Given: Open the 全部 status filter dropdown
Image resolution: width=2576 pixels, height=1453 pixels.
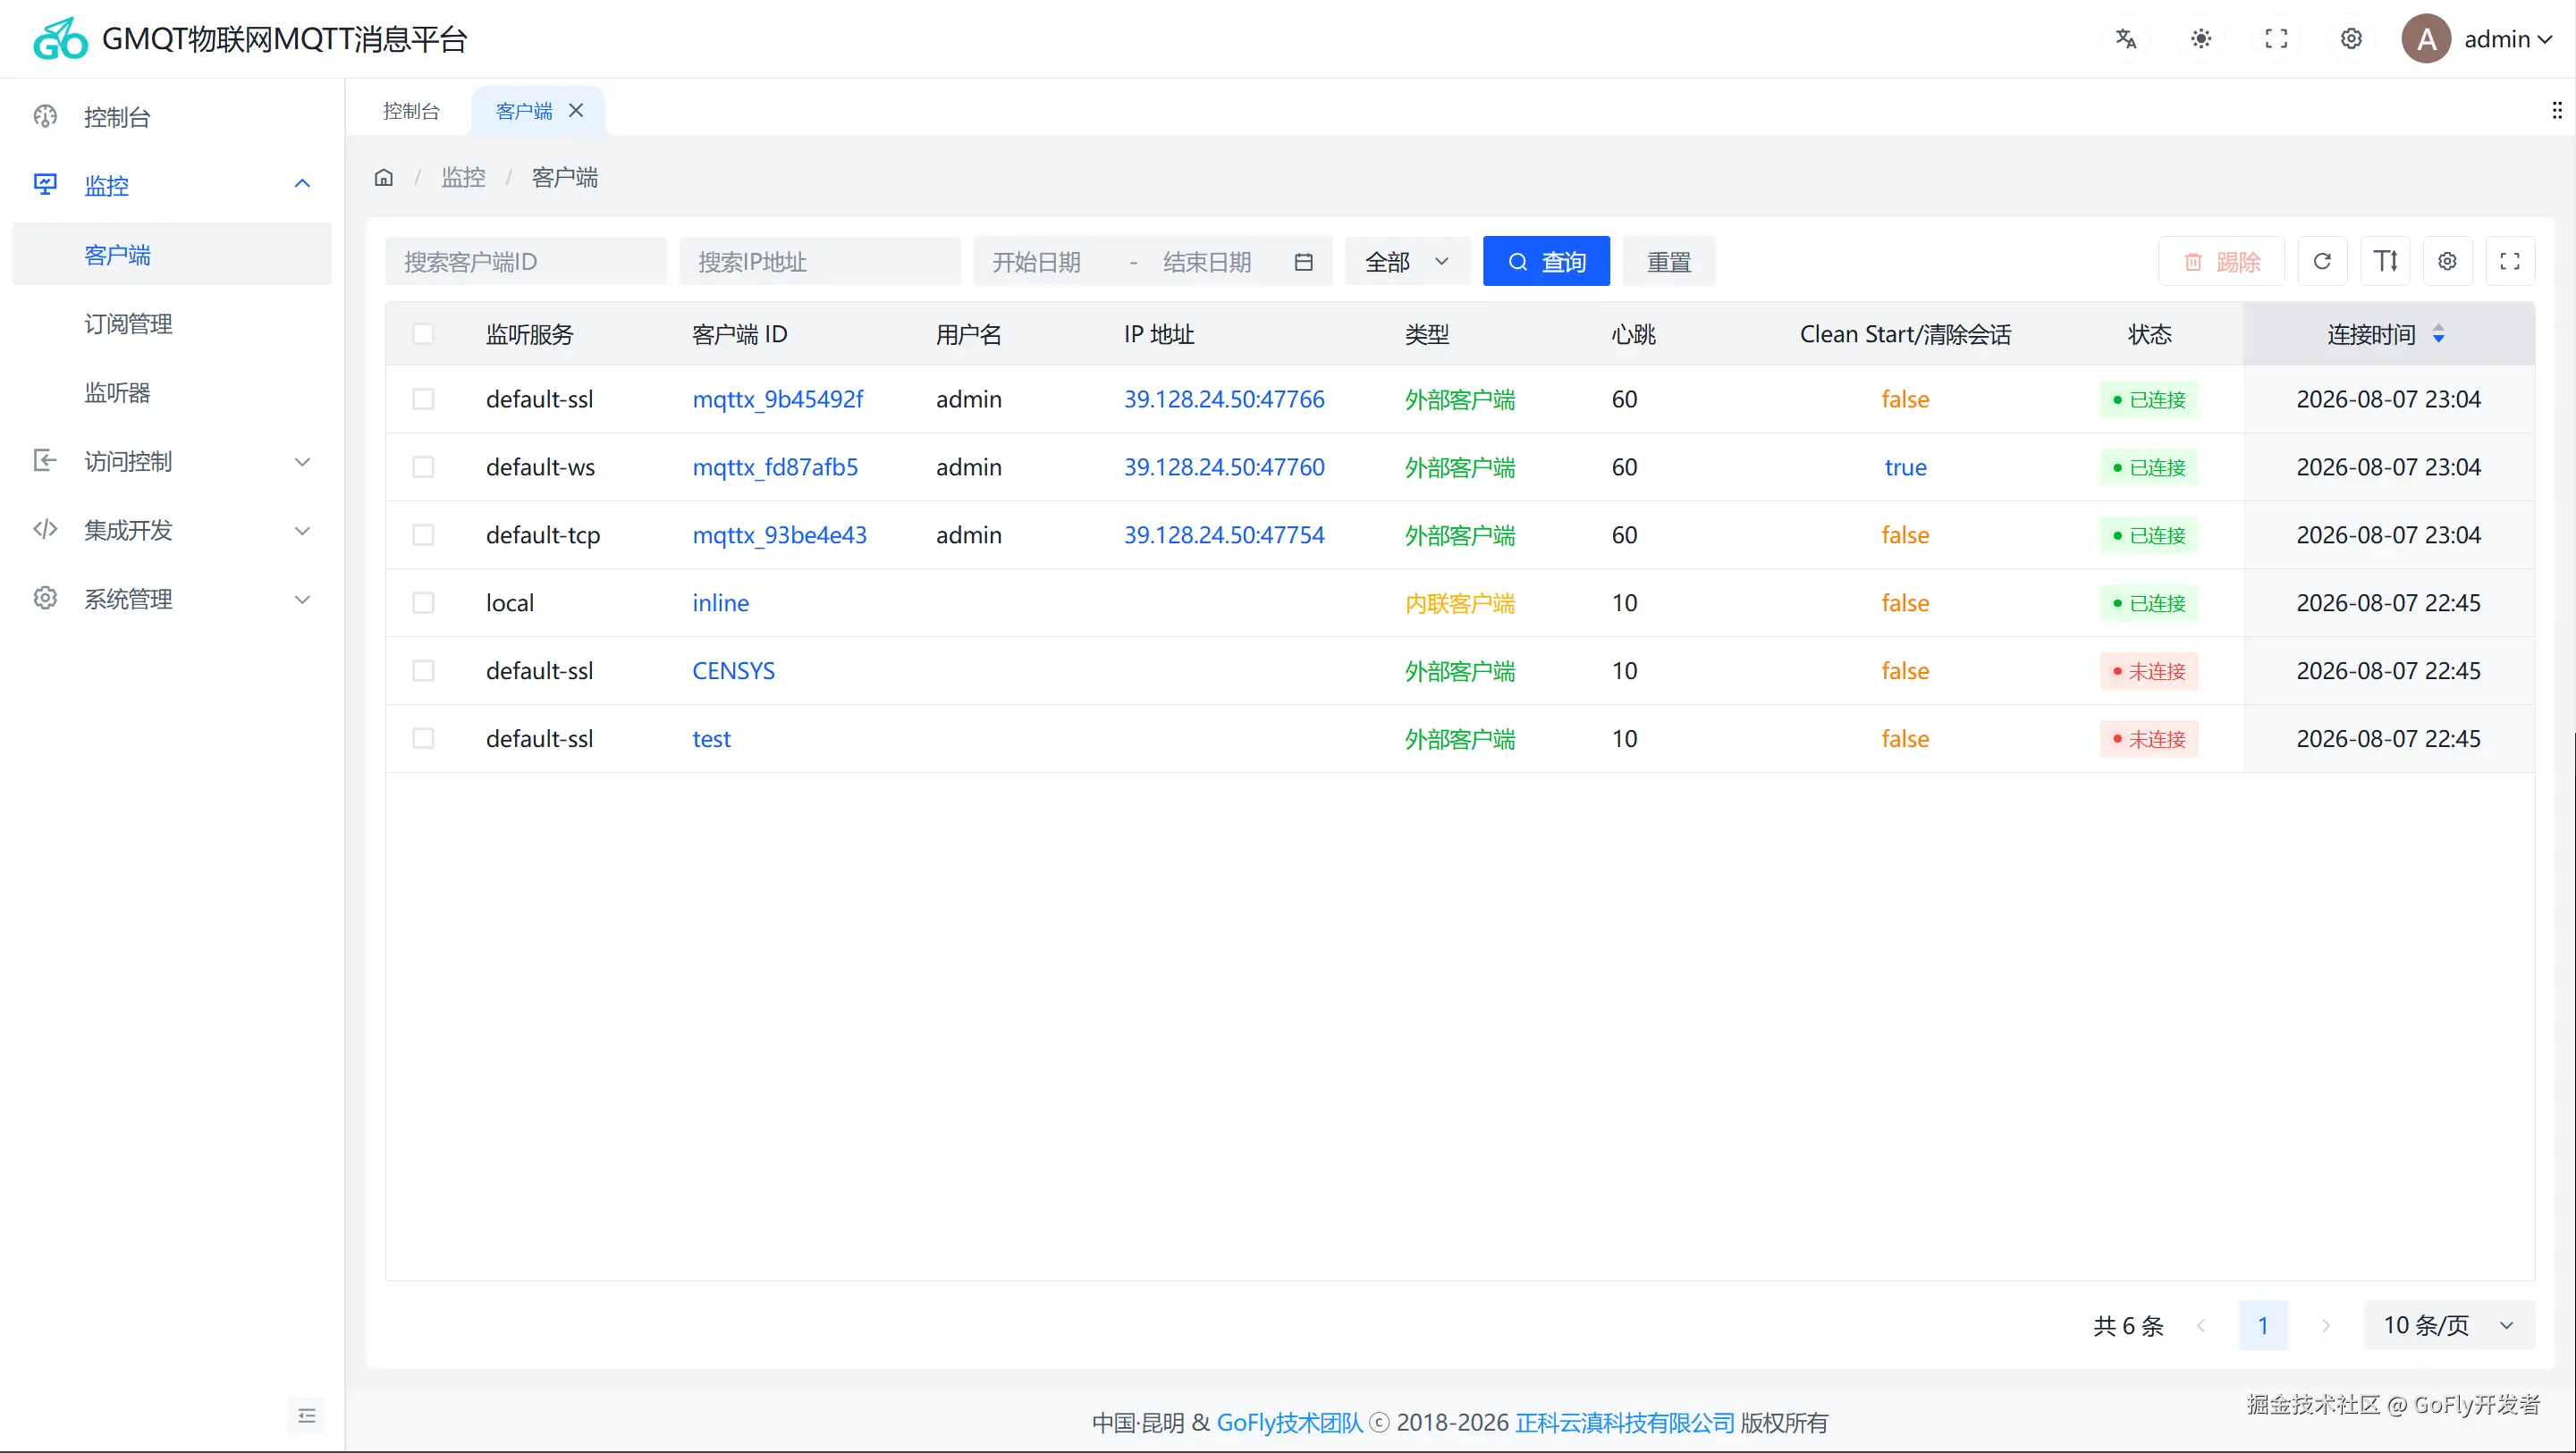Looking at the screenshot, I should click(1407, 262).
